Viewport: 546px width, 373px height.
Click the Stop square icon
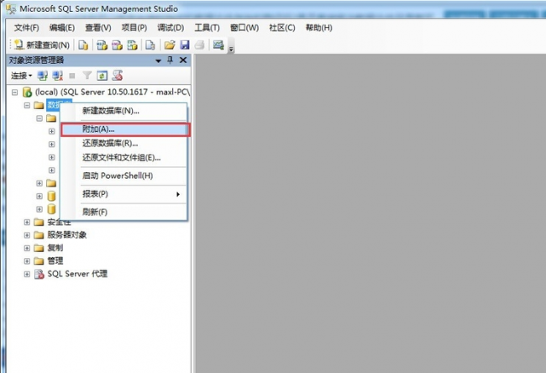72,76
